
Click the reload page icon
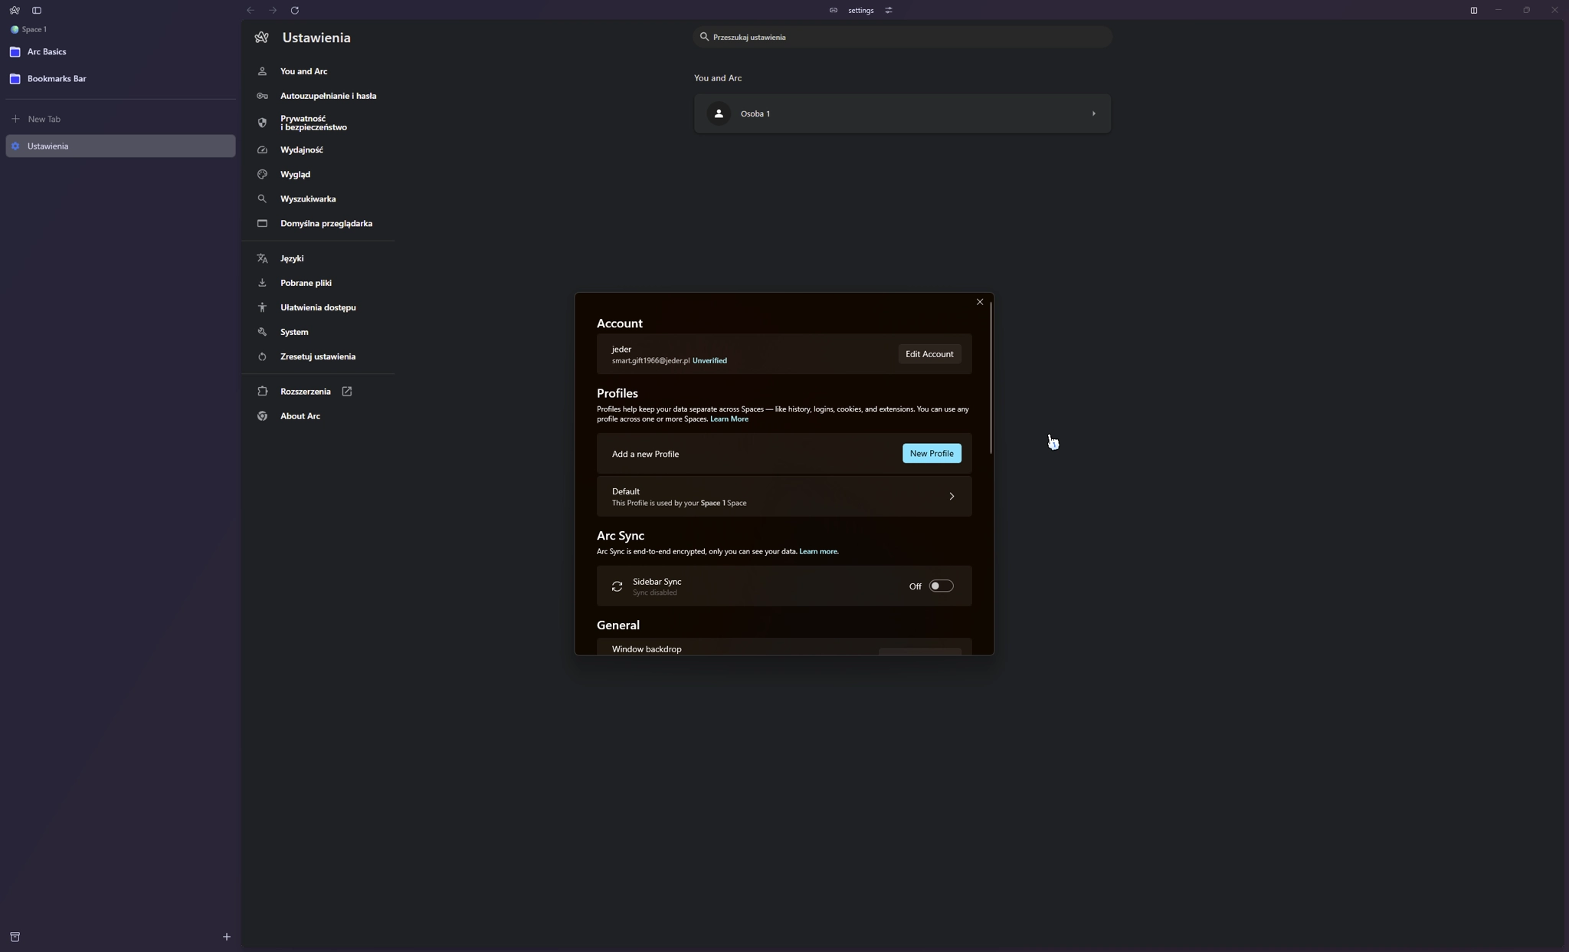[295, 11]
